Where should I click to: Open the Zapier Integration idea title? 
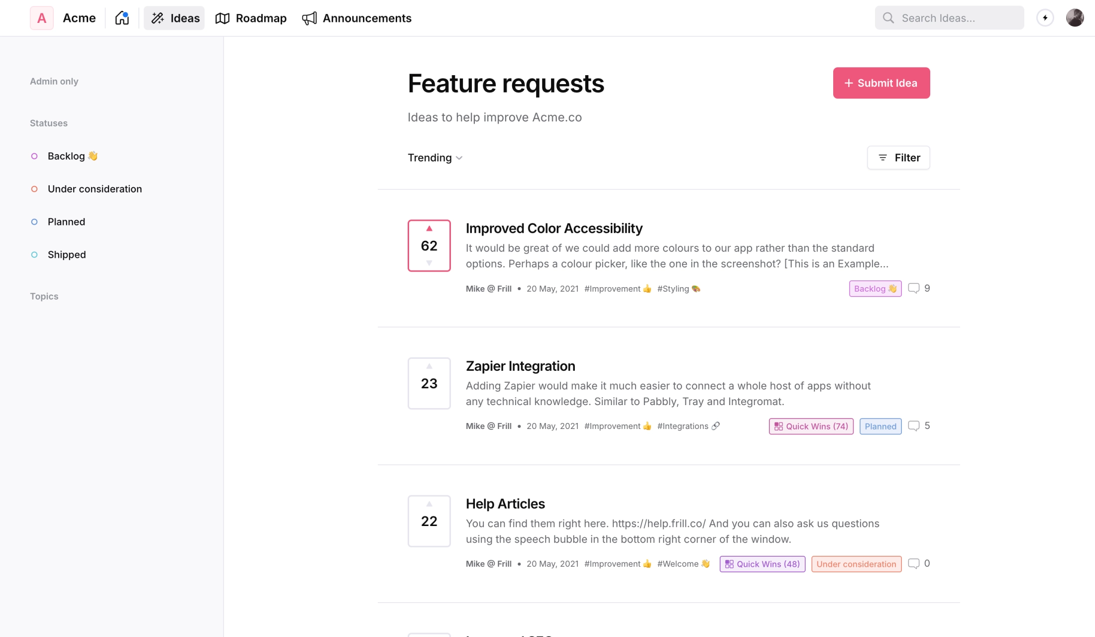coord(520,366)
